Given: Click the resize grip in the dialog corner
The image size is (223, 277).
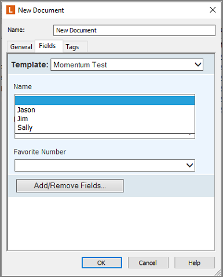Looking at the screenshot, I should click(218, 272).
